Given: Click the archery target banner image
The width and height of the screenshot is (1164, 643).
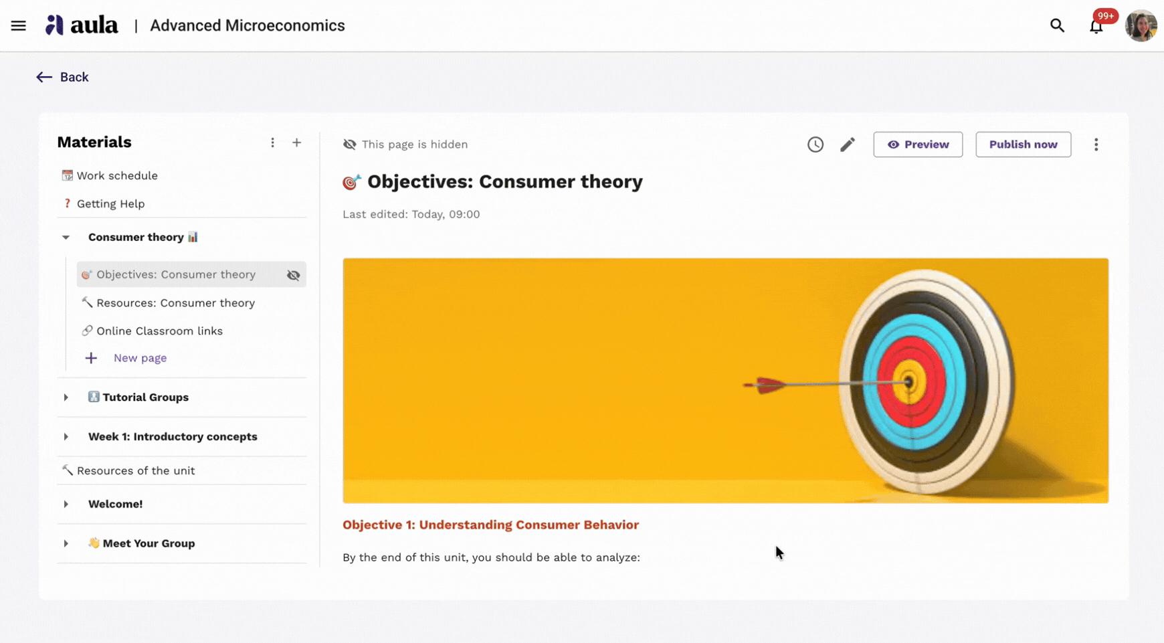Looking at the screenshot, I should tap(725, 380).
